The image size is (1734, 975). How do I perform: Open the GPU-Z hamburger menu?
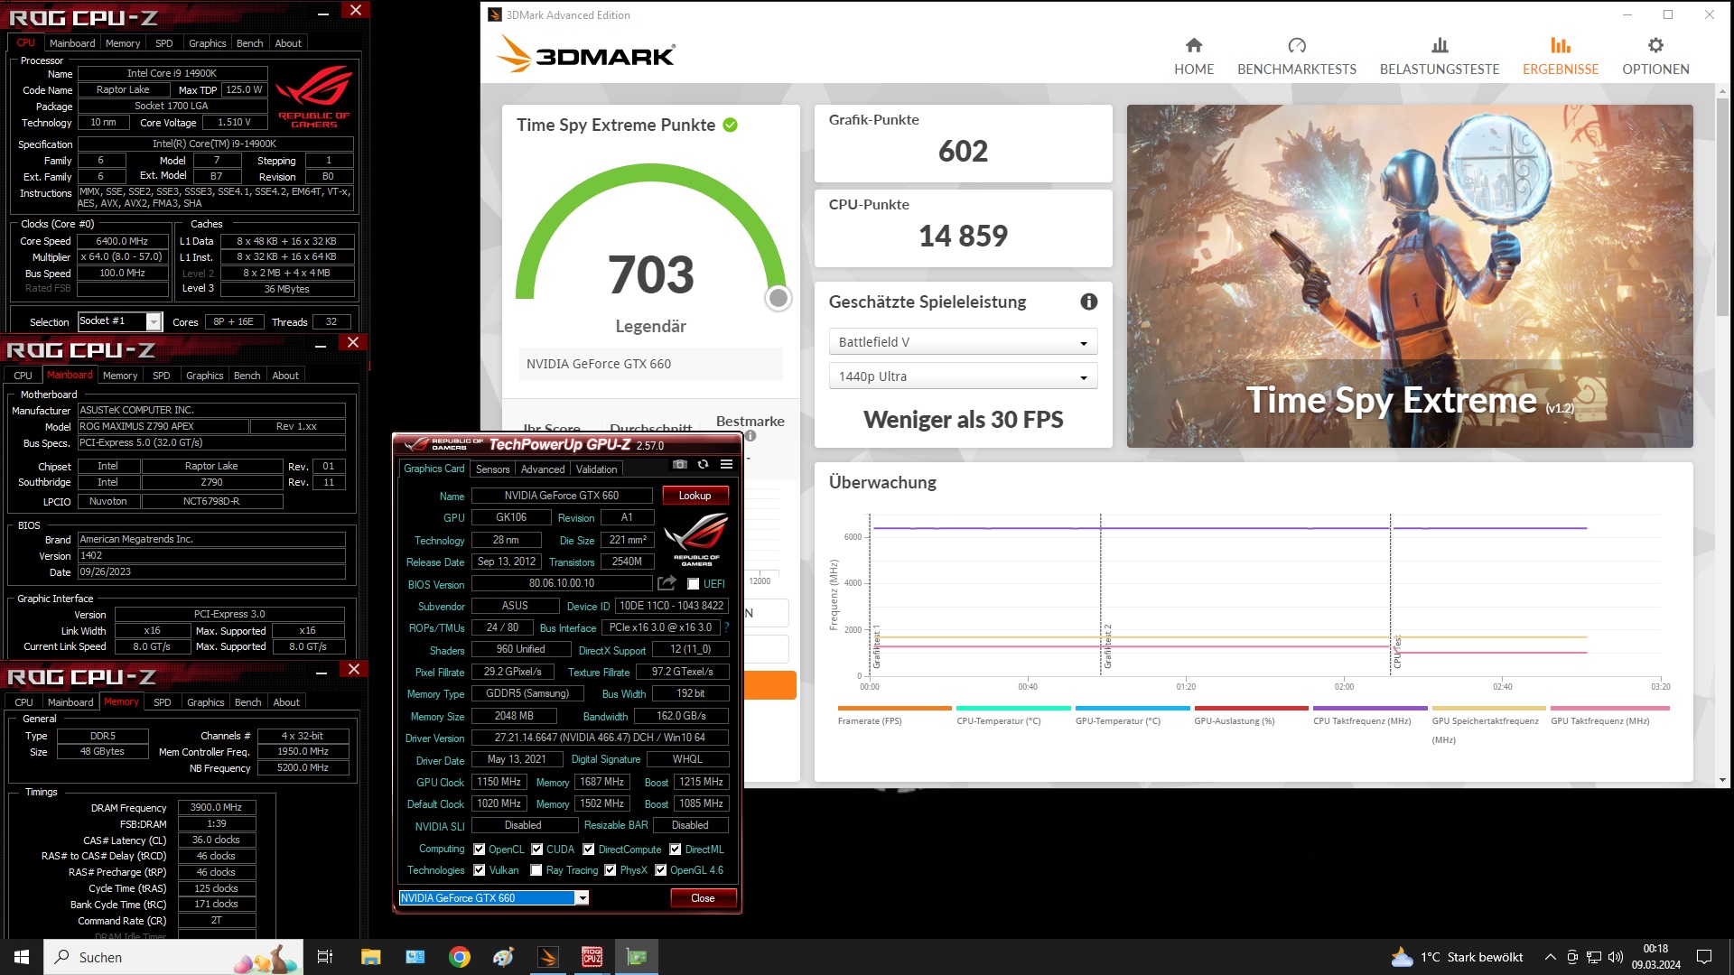tap(726, 464)
